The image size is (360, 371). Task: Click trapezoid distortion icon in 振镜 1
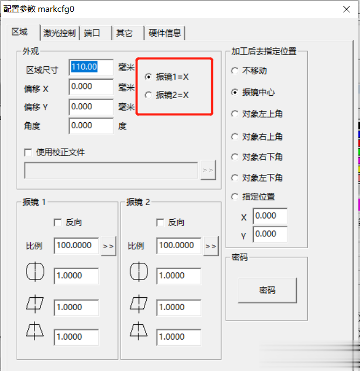(x=35, y=331)
